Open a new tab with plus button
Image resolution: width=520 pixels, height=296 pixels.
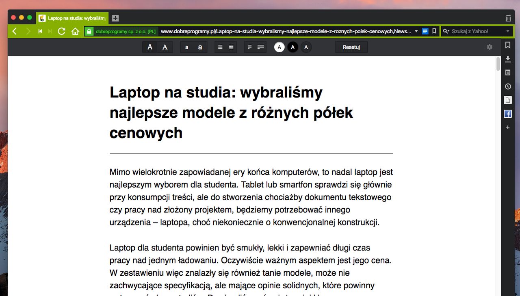pos(115,18)
